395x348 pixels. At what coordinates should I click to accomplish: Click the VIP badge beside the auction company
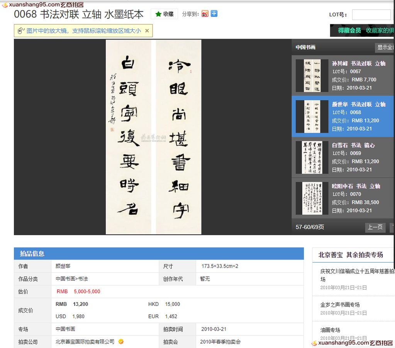point(121,342)
